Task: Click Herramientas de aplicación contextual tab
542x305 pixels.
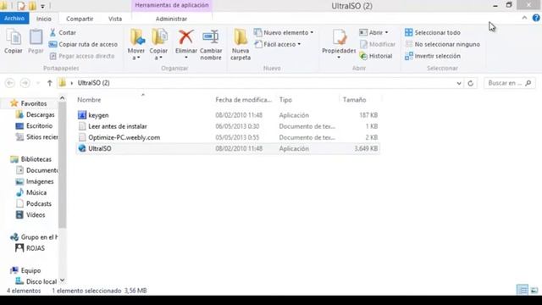Action: click(172, 5)
